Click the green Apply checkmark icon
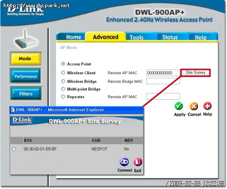 [179, 106]
